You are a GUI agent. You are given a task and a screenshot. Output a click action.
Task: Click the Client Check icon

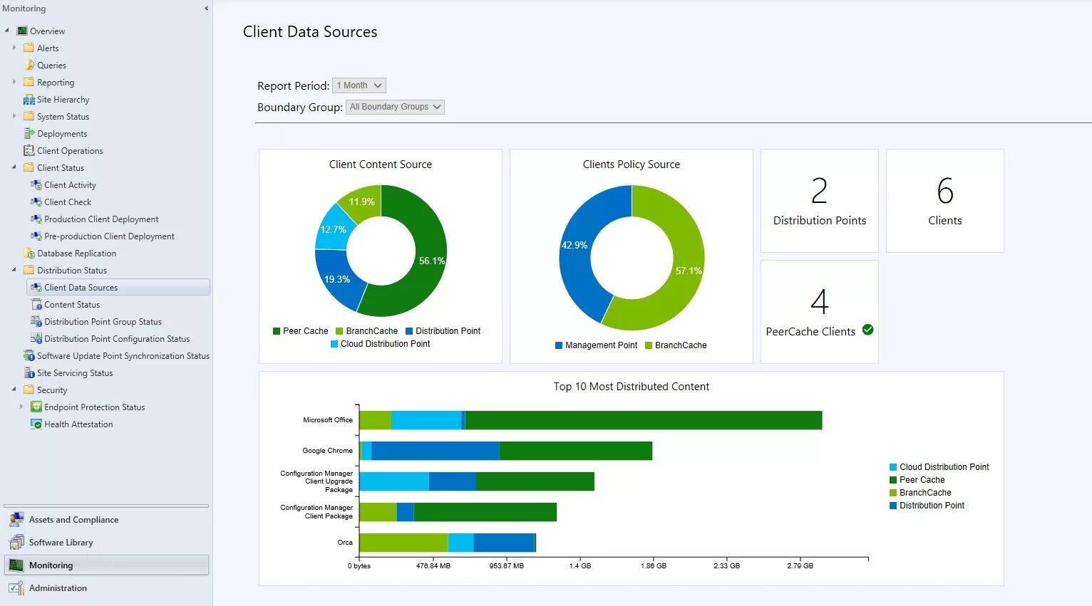(x=36, y=202)
